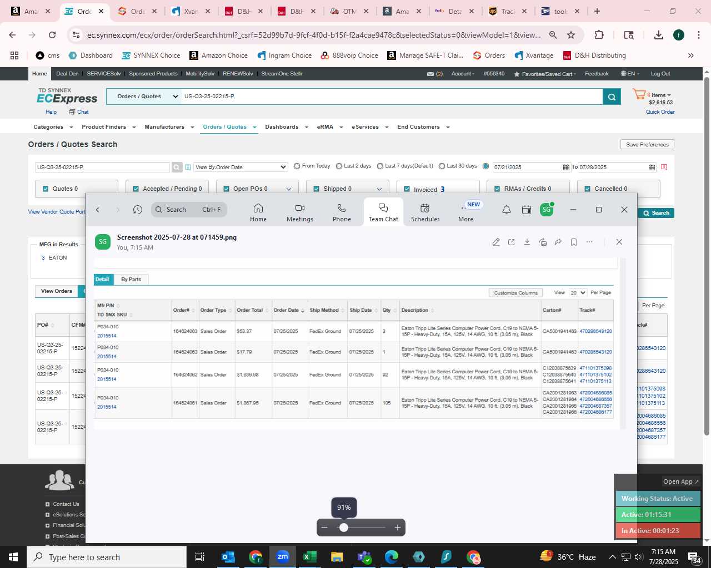Click the browser page vertical scrollbar
Viewport: 711px width, 568px height.
coord(707,255)
